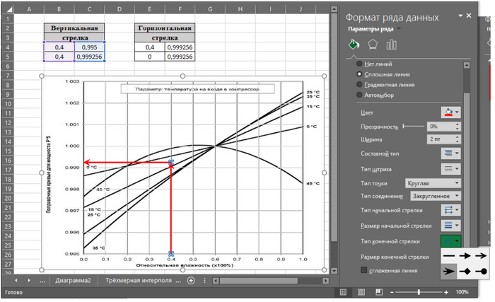Select the 'Градиентная линия' radio option
Viewport: 495px width, 302px height.
[x=359, y=84]
